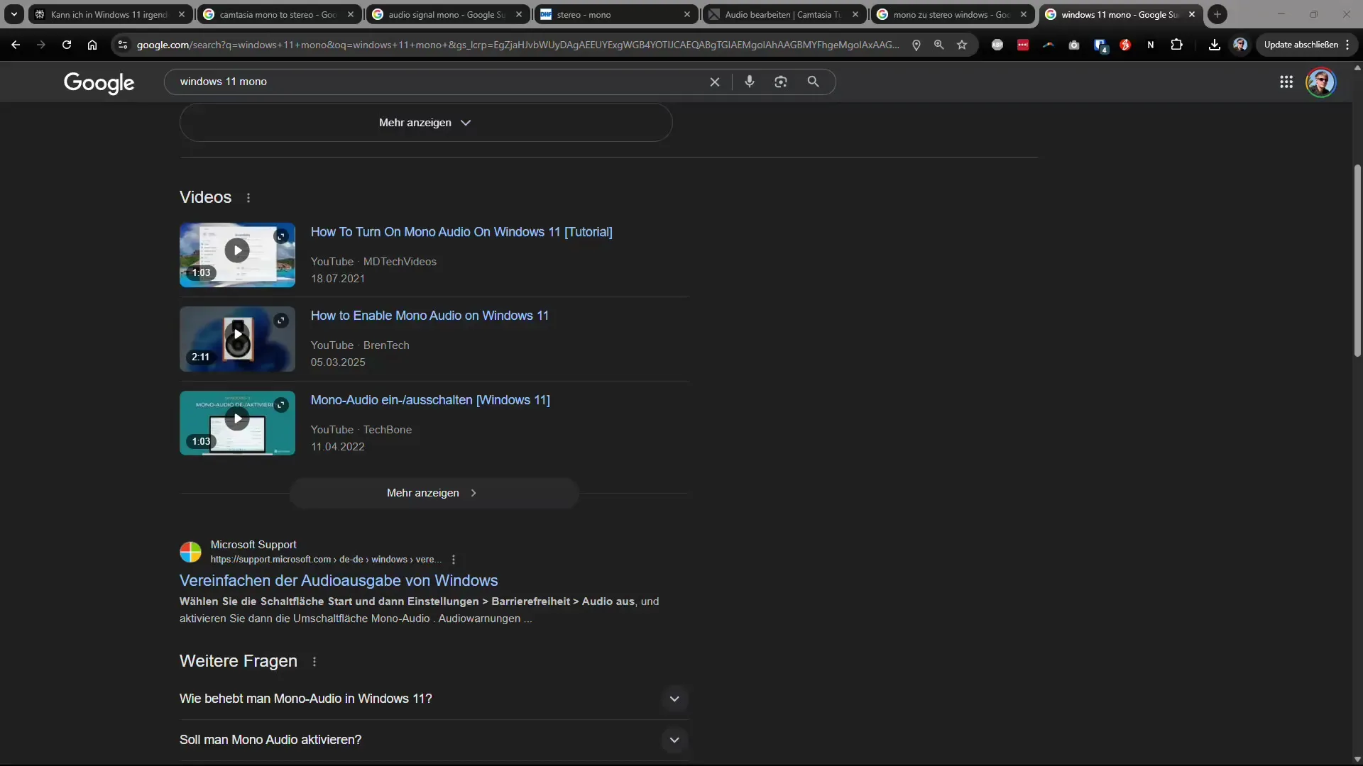This screenshot has height=766, width=1363.
Task: Click the camera extension icon in toolbar
Action: (1074, 45)
